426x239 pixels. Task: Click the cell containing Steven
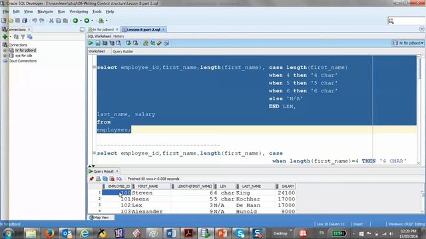tap(151, 193)
